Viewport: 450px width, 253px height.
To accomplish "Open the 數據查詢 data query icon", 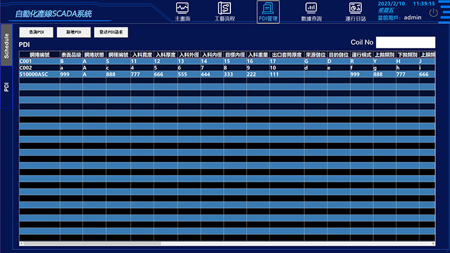I will 311,12.
